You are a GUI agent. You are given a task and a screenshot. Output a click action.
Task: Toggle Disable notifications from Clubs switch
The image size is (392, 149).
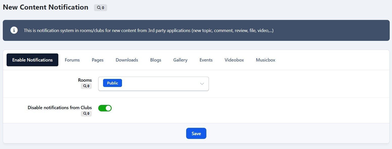pos(105,108)
